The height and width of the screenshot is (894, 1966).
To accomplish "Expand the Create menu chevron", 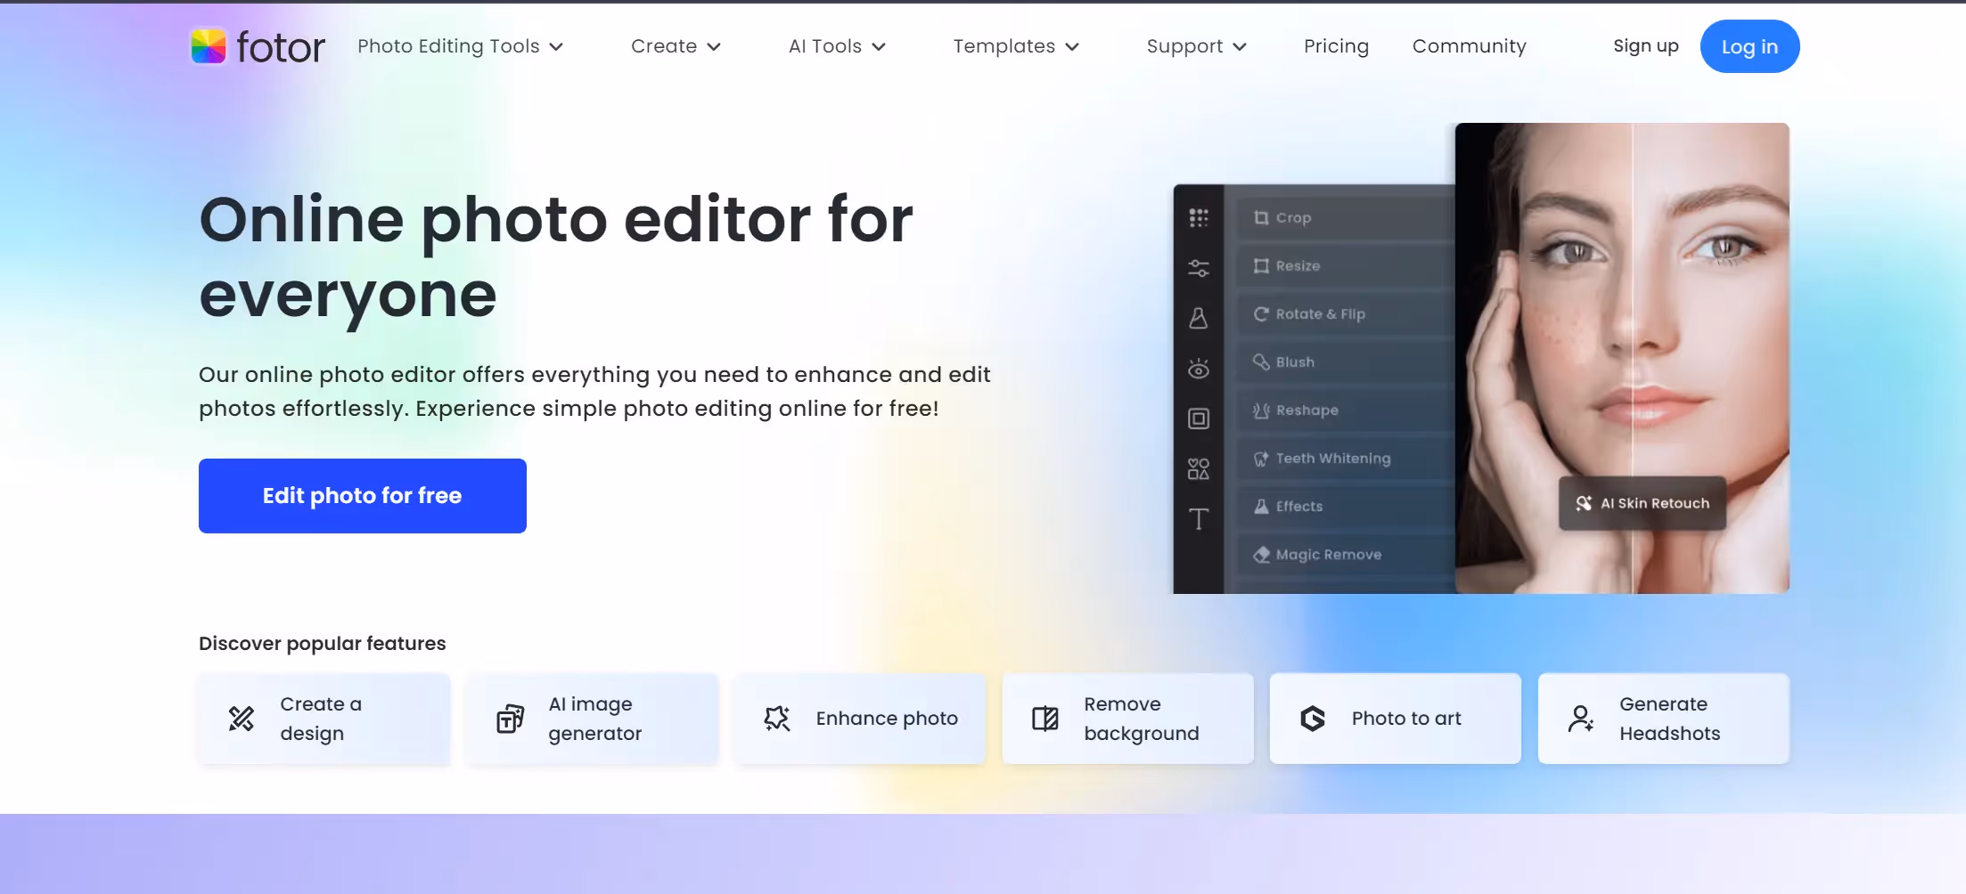I will [714, 47].
